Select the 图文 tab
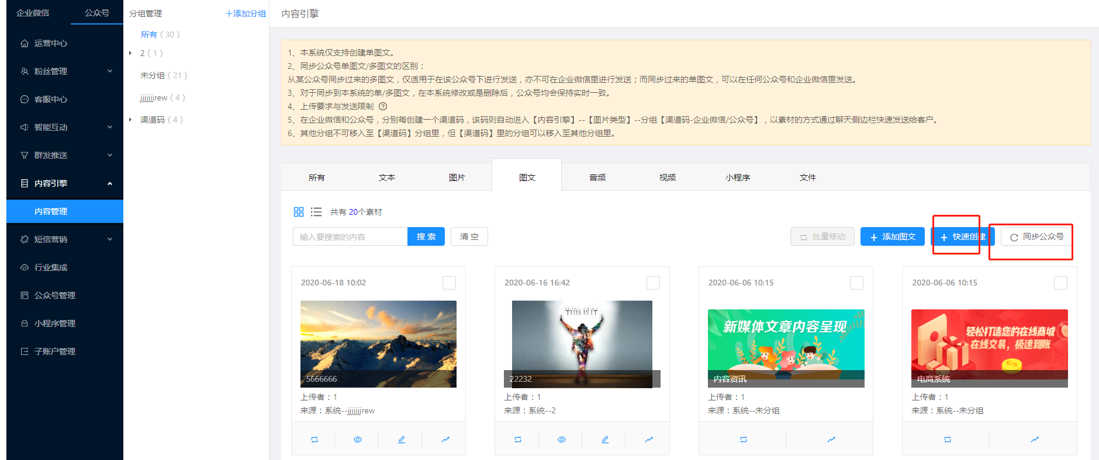Viewport: 1099px width, 460px height. point(527,175)
